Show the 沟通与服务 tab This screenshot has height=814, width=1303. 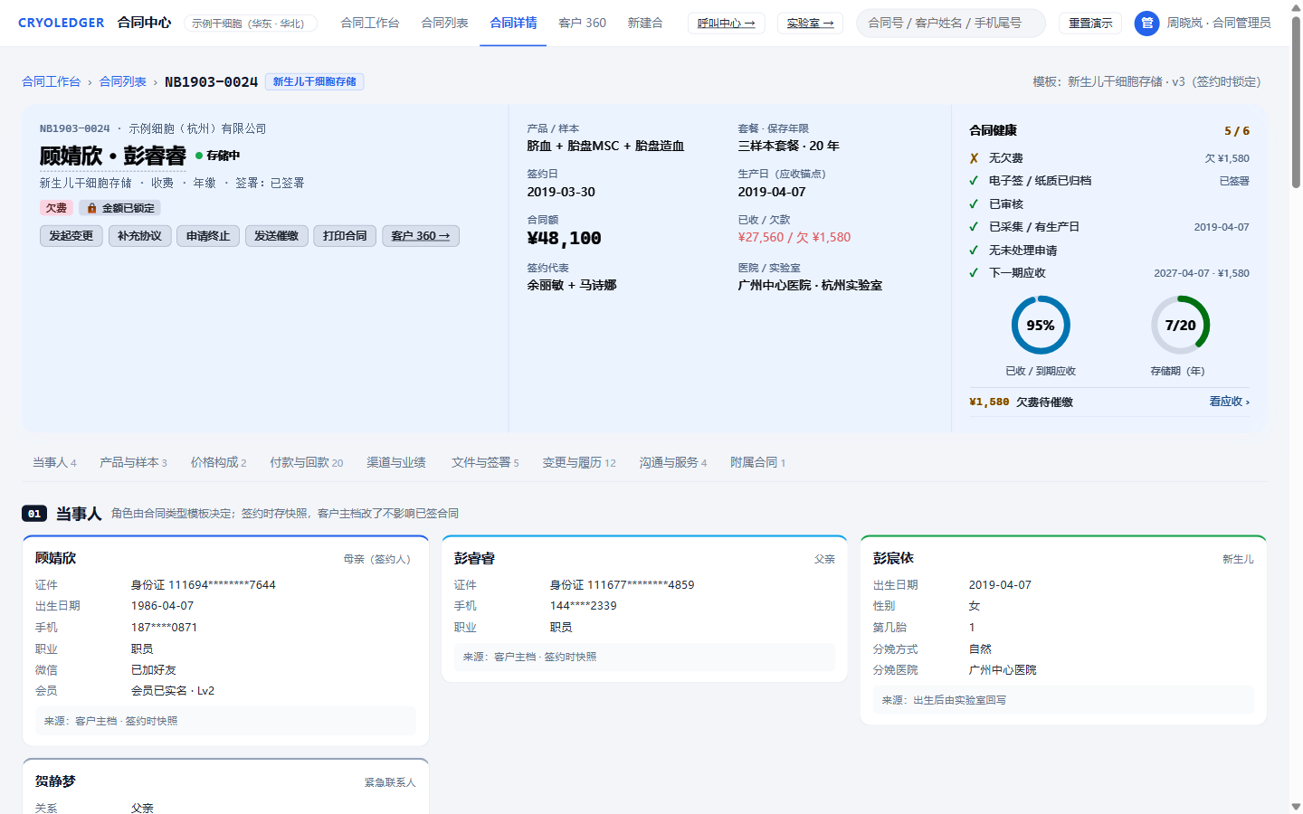coord(672,462)
